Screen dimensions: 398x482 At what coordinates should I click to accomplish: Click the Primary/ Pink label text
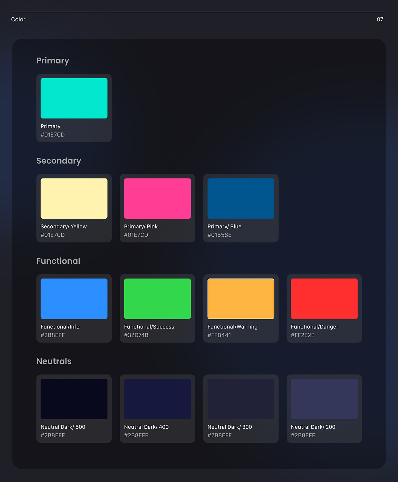(x=141, y=226)
